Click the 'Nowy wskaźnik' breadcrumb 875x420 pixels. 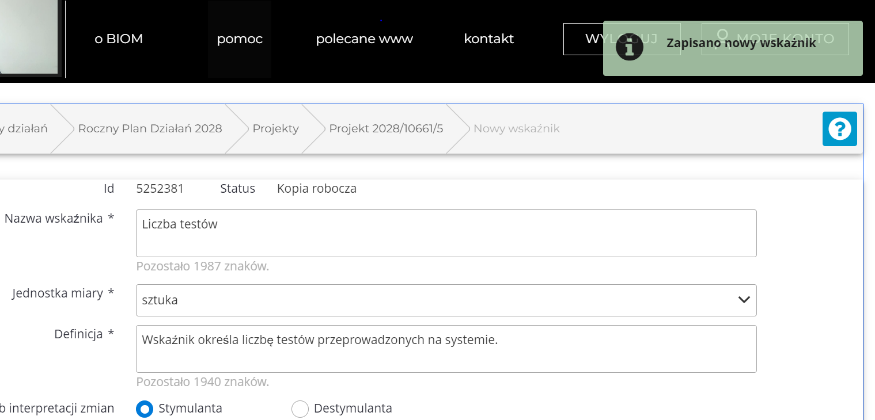(516, 128)
